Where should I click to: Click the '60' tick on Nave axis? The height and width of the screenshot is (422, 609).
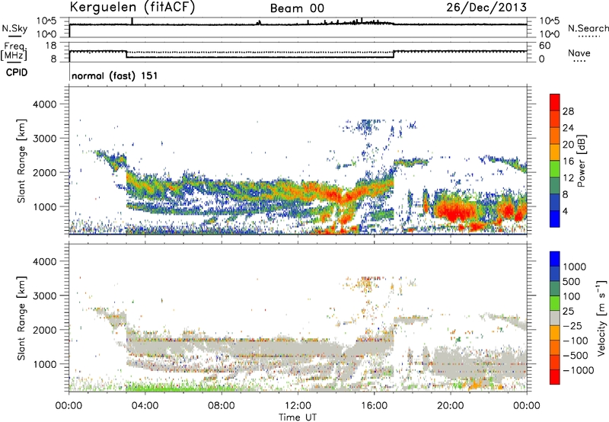pos(544,46)
